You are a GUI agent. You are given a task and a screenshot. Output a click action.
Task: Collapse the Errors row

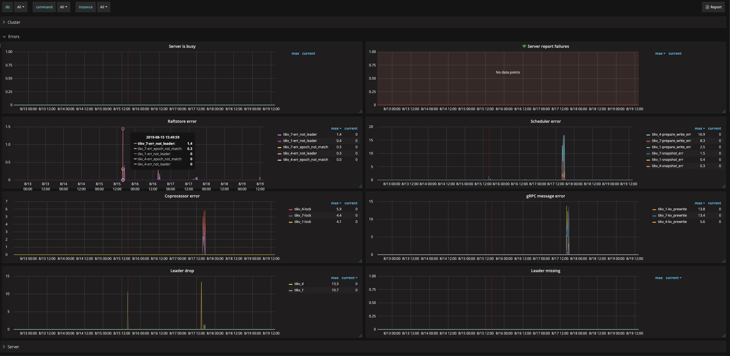[x=13, y=37]
